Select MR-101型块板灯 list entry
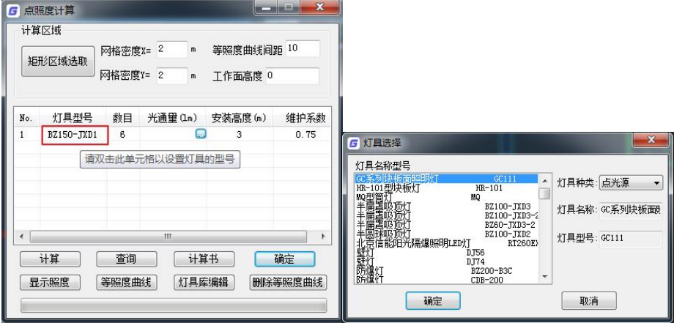The image size is (674, 323). [447, 188]
